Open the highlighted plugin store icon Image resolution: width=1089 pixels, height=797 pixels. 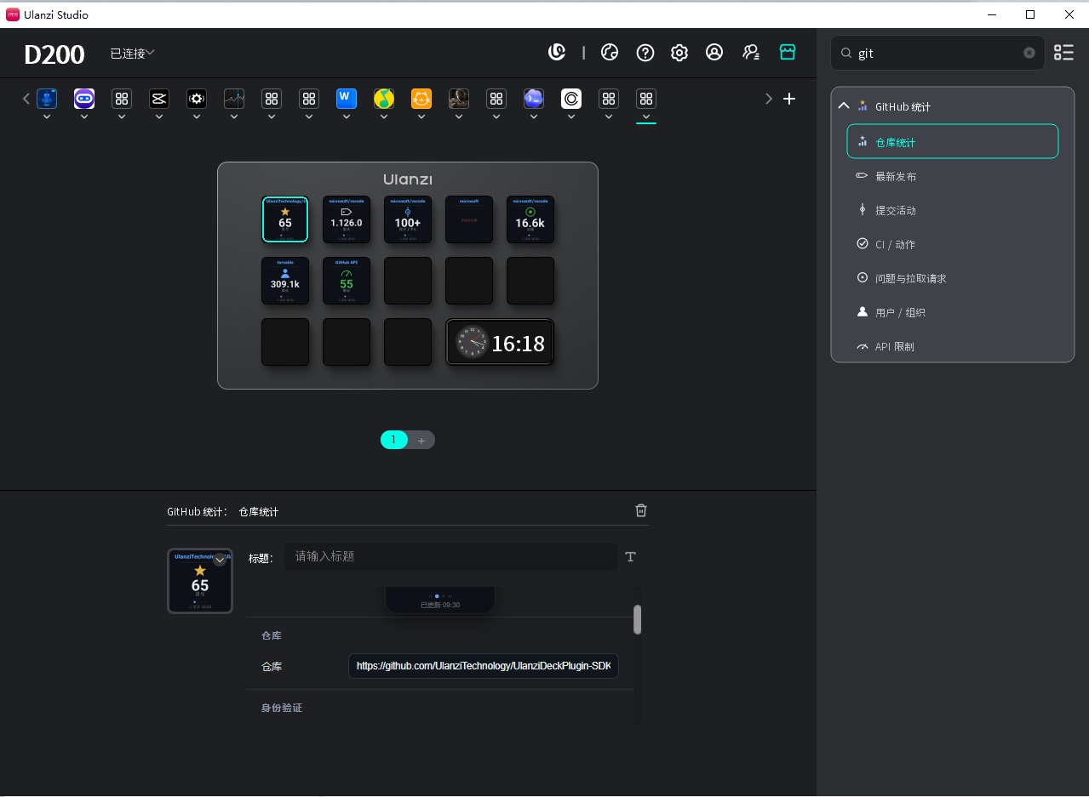click(788, 53)
